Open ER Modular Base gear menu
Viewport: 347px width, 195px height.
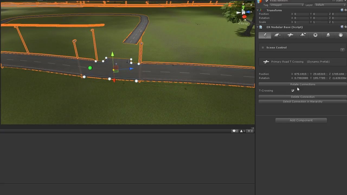345,27
